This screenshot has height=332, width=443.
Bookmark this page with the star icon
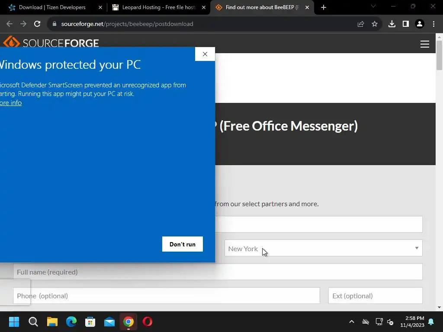pos(375,24)
